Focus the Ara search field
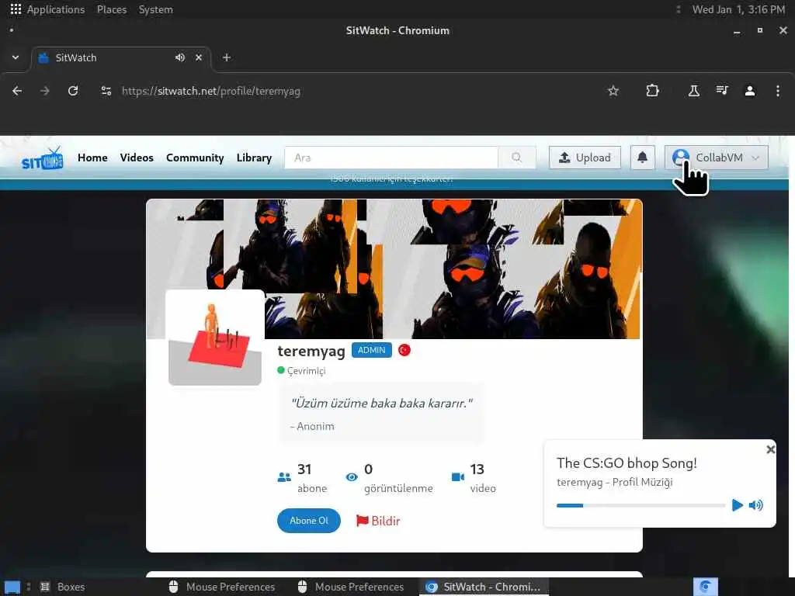795x596 pixels. click(391, 158)
